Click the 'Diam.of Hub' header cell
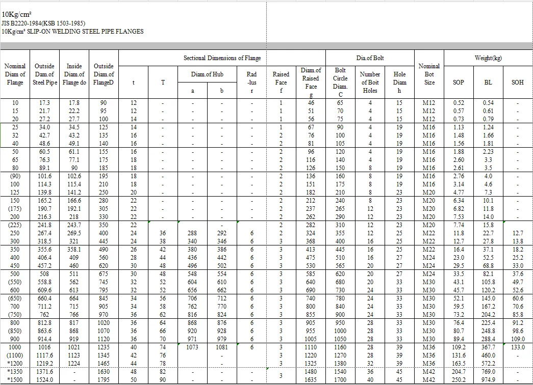Screen dimensions: 533x385 [208, 74]
